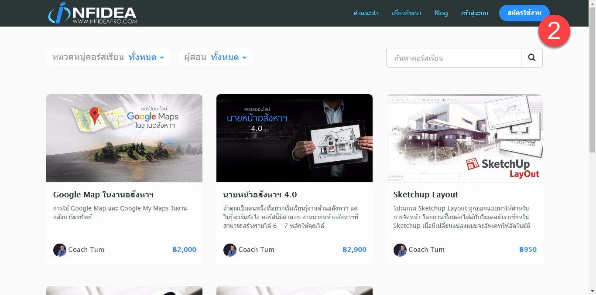Open the Blog nav link
This screenshot has height=295, width=596.
441,13
